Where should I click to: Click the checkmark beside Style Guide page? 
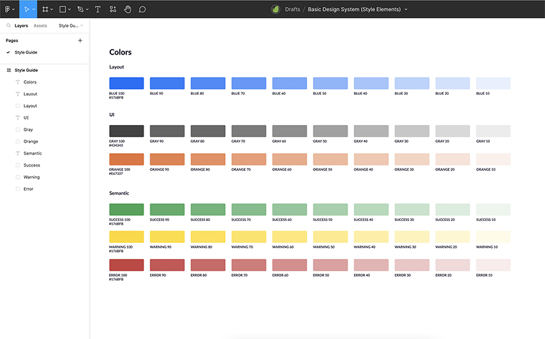coord(8,53)
